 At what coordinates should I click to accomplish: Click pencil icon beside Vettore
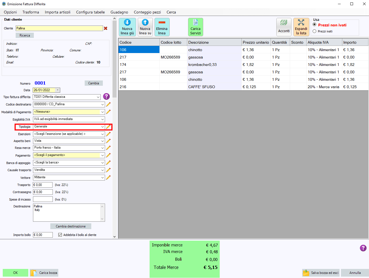click(108, 177)
